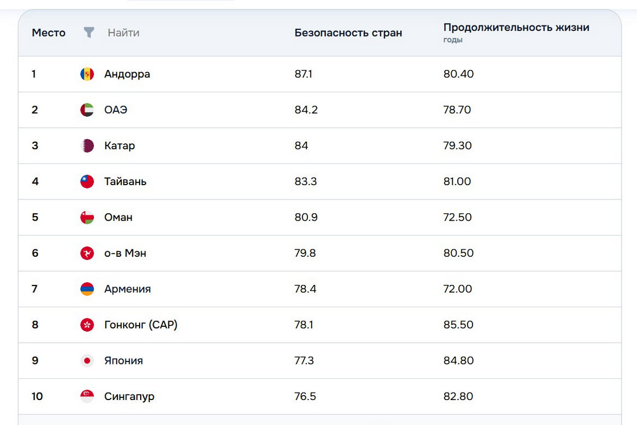Click the Hong Kong flag icon
The width and height of the screenshot is (637, 425).
pyautogui.click(x=87, y=325)
